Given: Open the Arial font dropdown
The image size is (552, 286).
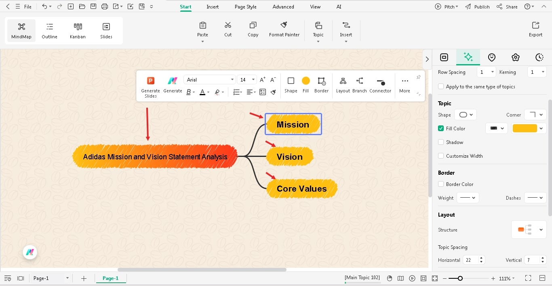Looking at the screenshot, I should click(209, 79).
